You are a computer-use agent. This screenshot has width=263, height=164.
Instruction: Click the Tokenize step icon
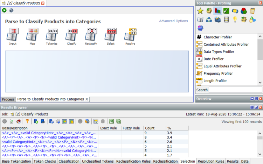click(51, 35)
